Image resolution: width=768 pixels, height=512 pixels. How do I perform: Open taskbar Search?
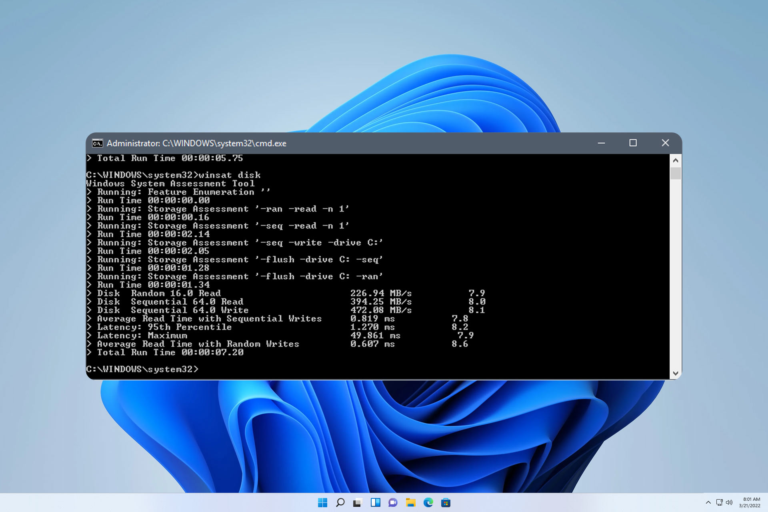pos(340,502)
